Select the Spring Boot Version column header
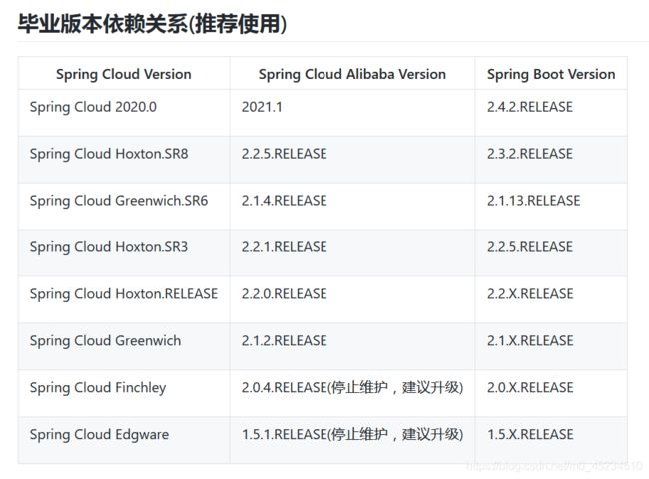This screenshot has width=649, height=479. 551,74
